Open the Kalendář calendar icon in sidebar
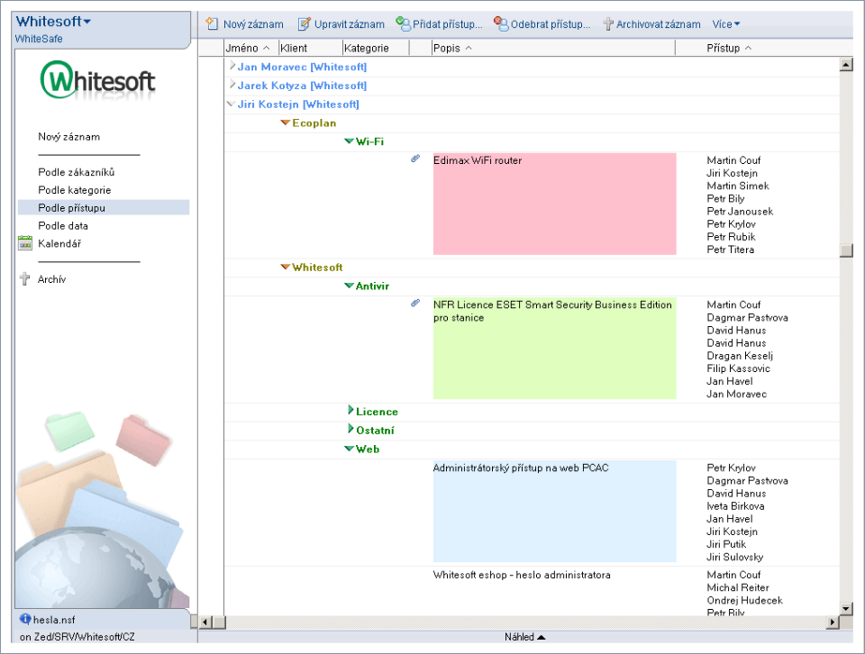Viewport: 865px width, 654px height. click(25, 243)
